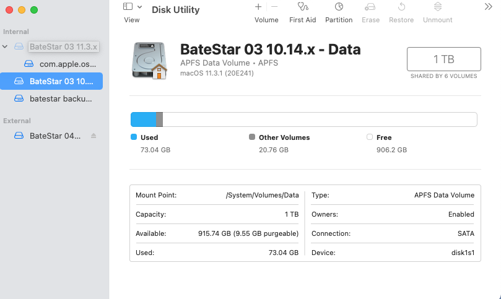Remove volume with the minus icon
Image resolution: width=501 pixels, height=299 pixels.
point(274,6)
